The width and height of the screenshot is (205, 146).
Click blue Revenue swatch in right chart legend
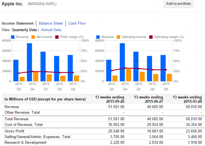(98, 37)
